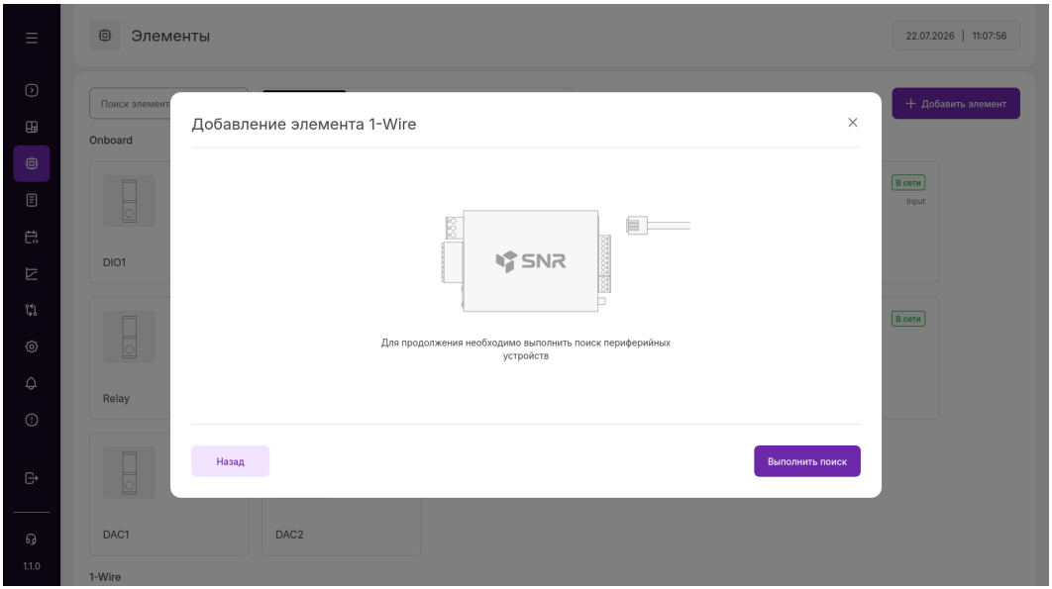Click the Элементы page title
The height and width of the screenshot is (589, 1052).
click(170, 37)
